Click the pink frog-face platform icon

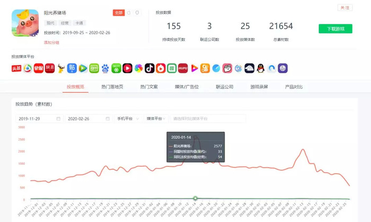pos(227,68)
